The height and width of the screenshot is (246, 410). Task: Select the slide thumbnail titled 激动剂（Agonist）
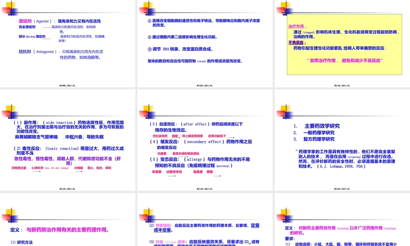pos(68,43)
